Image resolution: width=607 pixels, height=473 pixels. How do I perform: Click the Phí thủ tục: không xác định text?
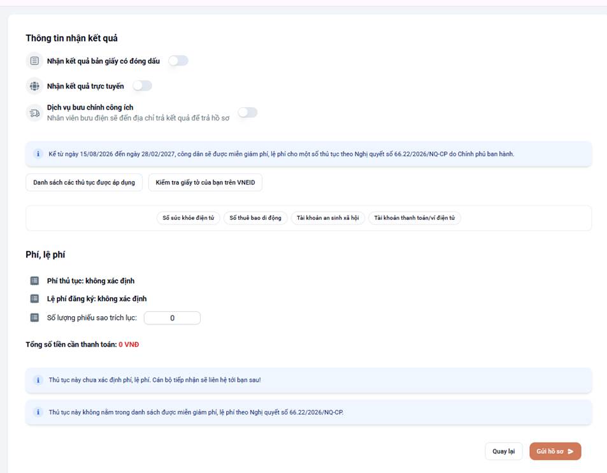(91, 281)
